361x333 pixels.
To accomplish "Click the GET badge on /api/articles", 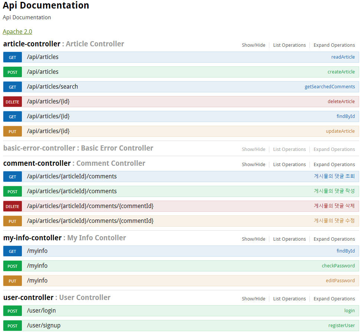I will (12, 57).
